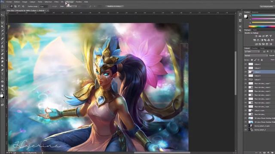Click the foreground color swatch in Couleur panel

tap(245, 16)
